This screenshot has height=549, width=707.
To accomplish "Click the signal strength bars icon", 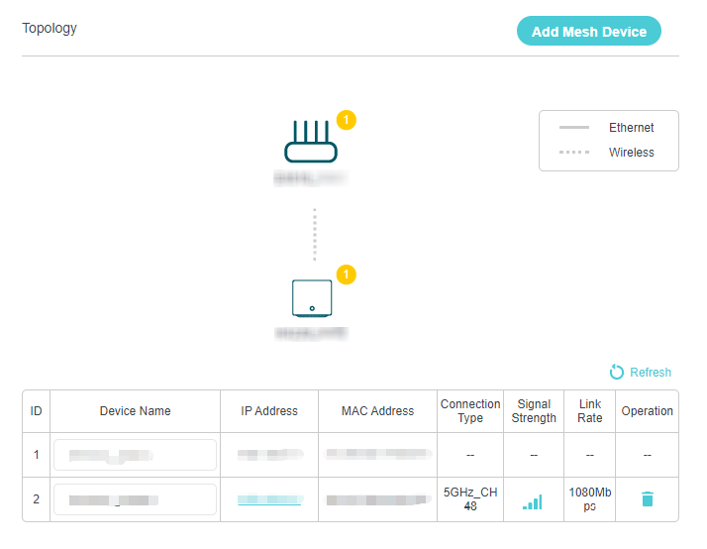I will pyautogui.click(x=533, y=502).
